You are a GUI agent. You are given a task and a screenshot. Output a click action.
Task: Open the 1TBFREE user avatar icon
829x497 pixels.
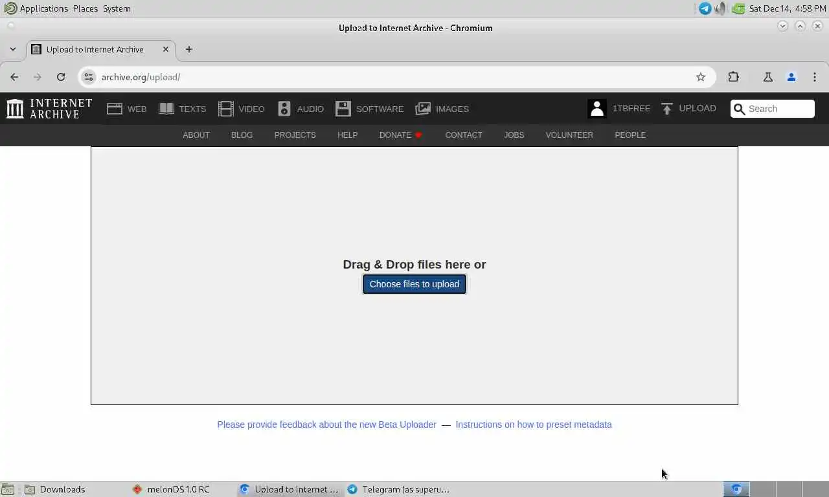pyautogui.click(x=597, y=109)
